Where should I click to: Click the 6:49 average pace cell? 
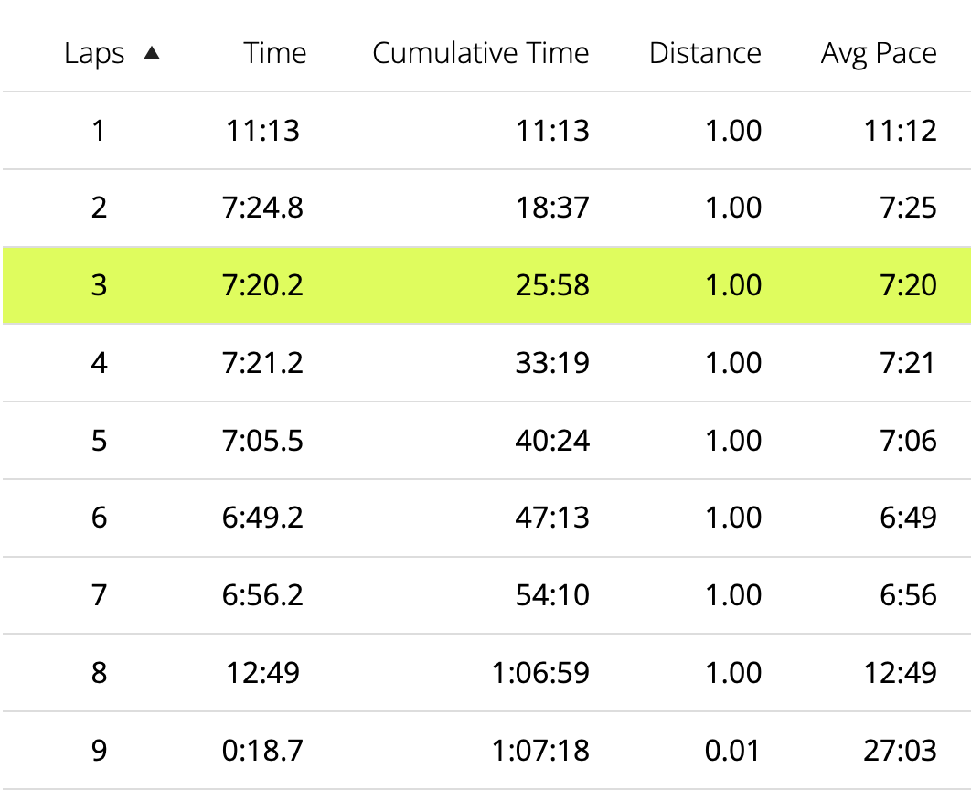[908, 518]
